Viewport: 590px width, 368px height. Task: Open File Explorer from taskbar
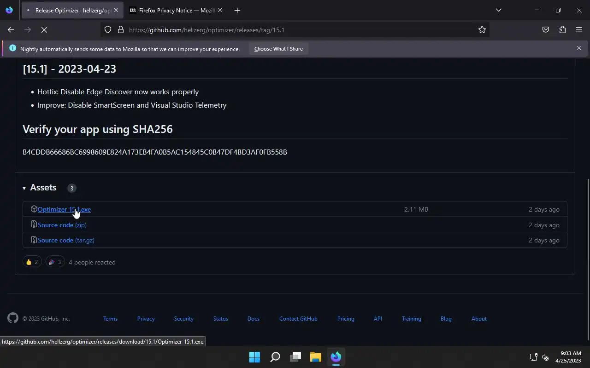click(316, 357)
